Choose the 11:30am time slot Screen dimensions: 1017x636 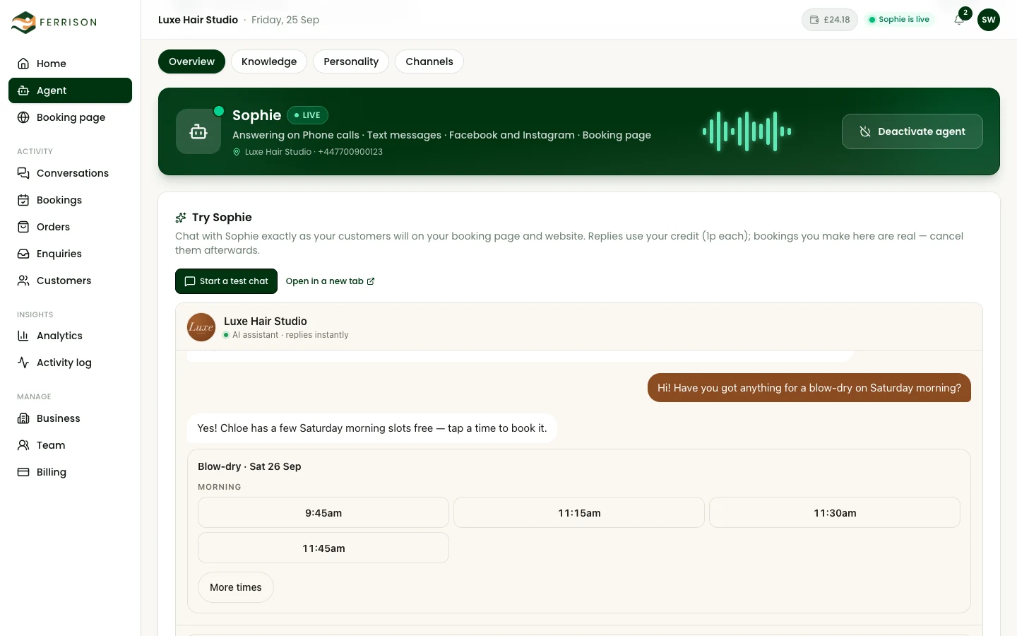pyautogui.click(x=835, y=513)
